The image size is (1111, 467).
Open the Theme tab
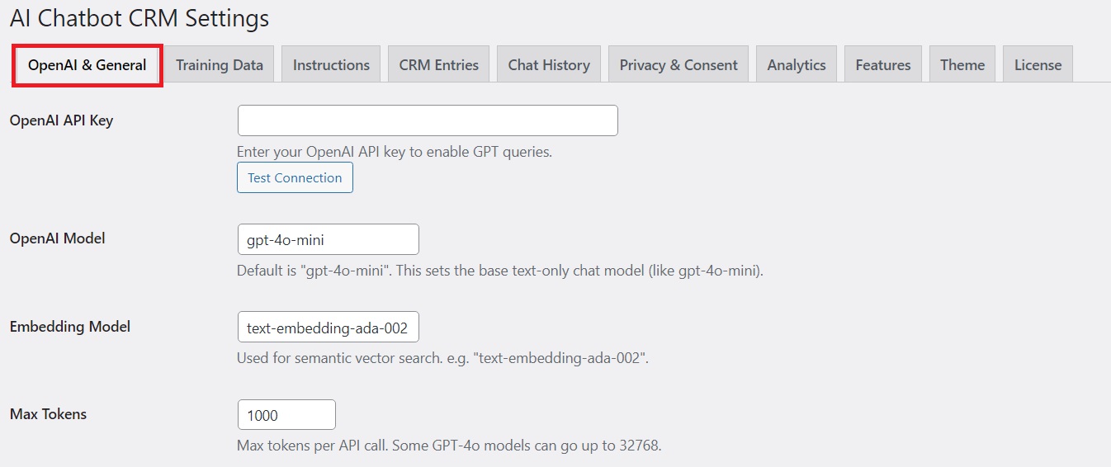[962, 65]
